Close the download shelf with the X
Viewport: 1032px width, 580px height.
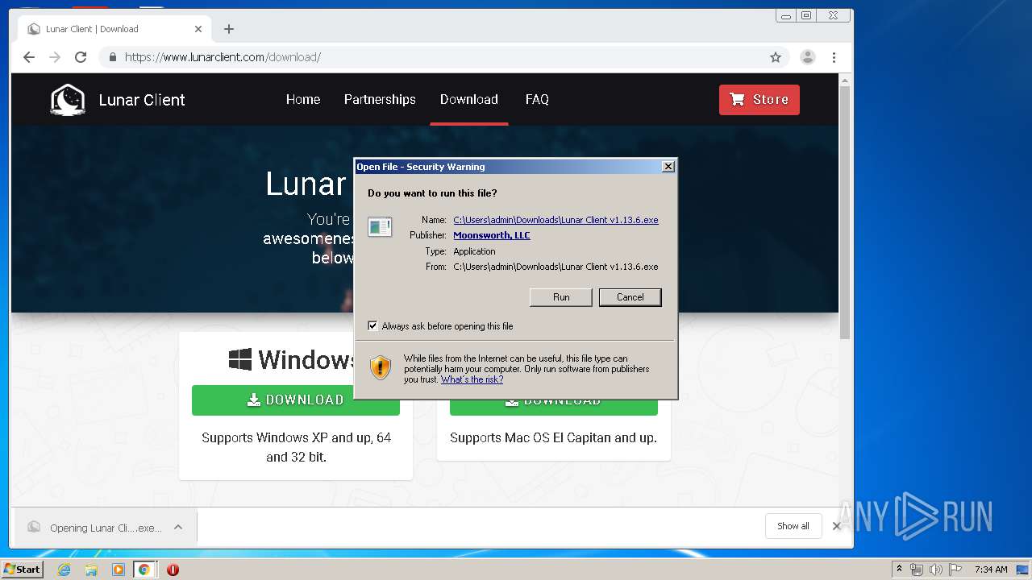tap(837, 526)
